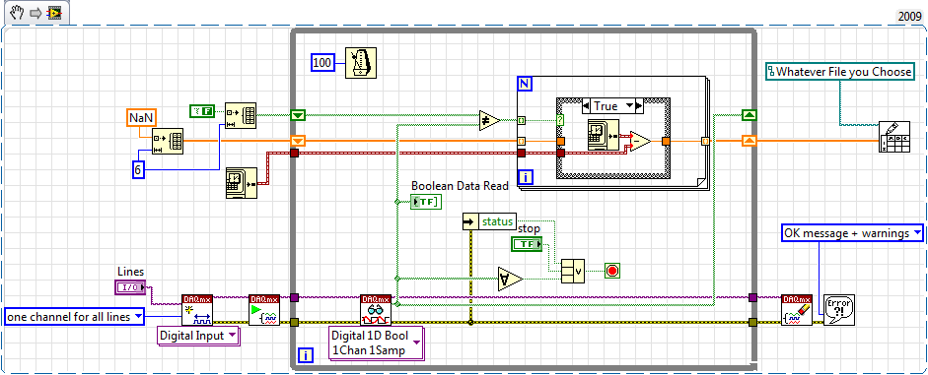Click the DAQmx Read node with glasses

point(376,310)
